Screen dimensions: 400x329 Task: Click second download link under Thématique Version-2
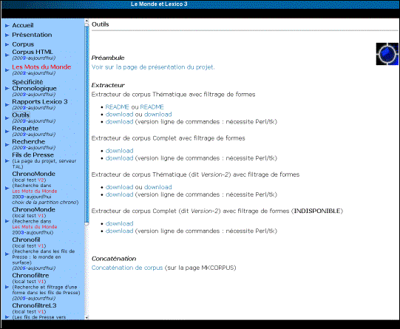pos(158,187)
